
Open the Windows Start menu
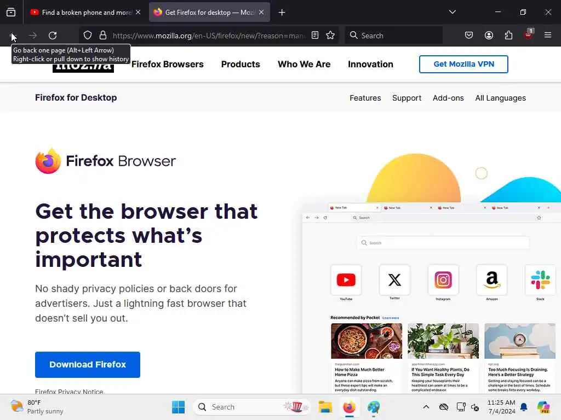tap(178, 407)
